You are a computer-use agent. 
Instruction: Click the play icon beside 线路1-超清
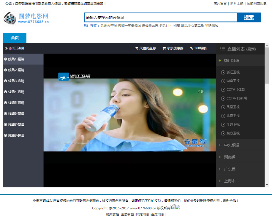pos(5,59)
